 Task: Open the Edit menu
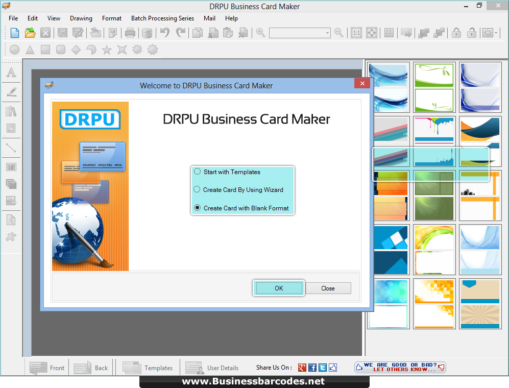[x=33, y=18]
